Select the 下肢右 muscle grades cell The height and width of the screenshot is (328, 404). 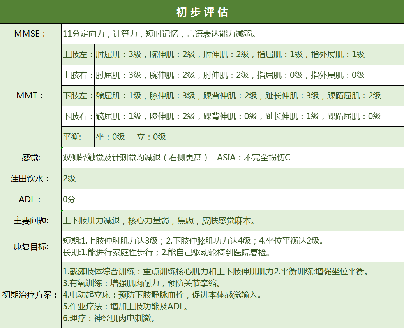pyautogui.click(x=249, y=116)
